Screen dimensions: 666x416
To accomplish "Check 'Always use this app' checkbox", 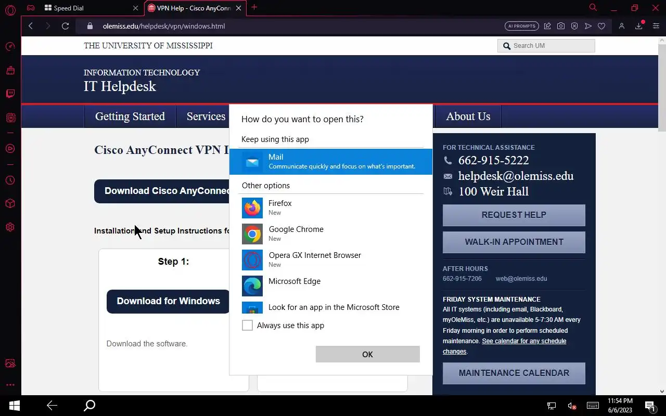I will point(247,326).
